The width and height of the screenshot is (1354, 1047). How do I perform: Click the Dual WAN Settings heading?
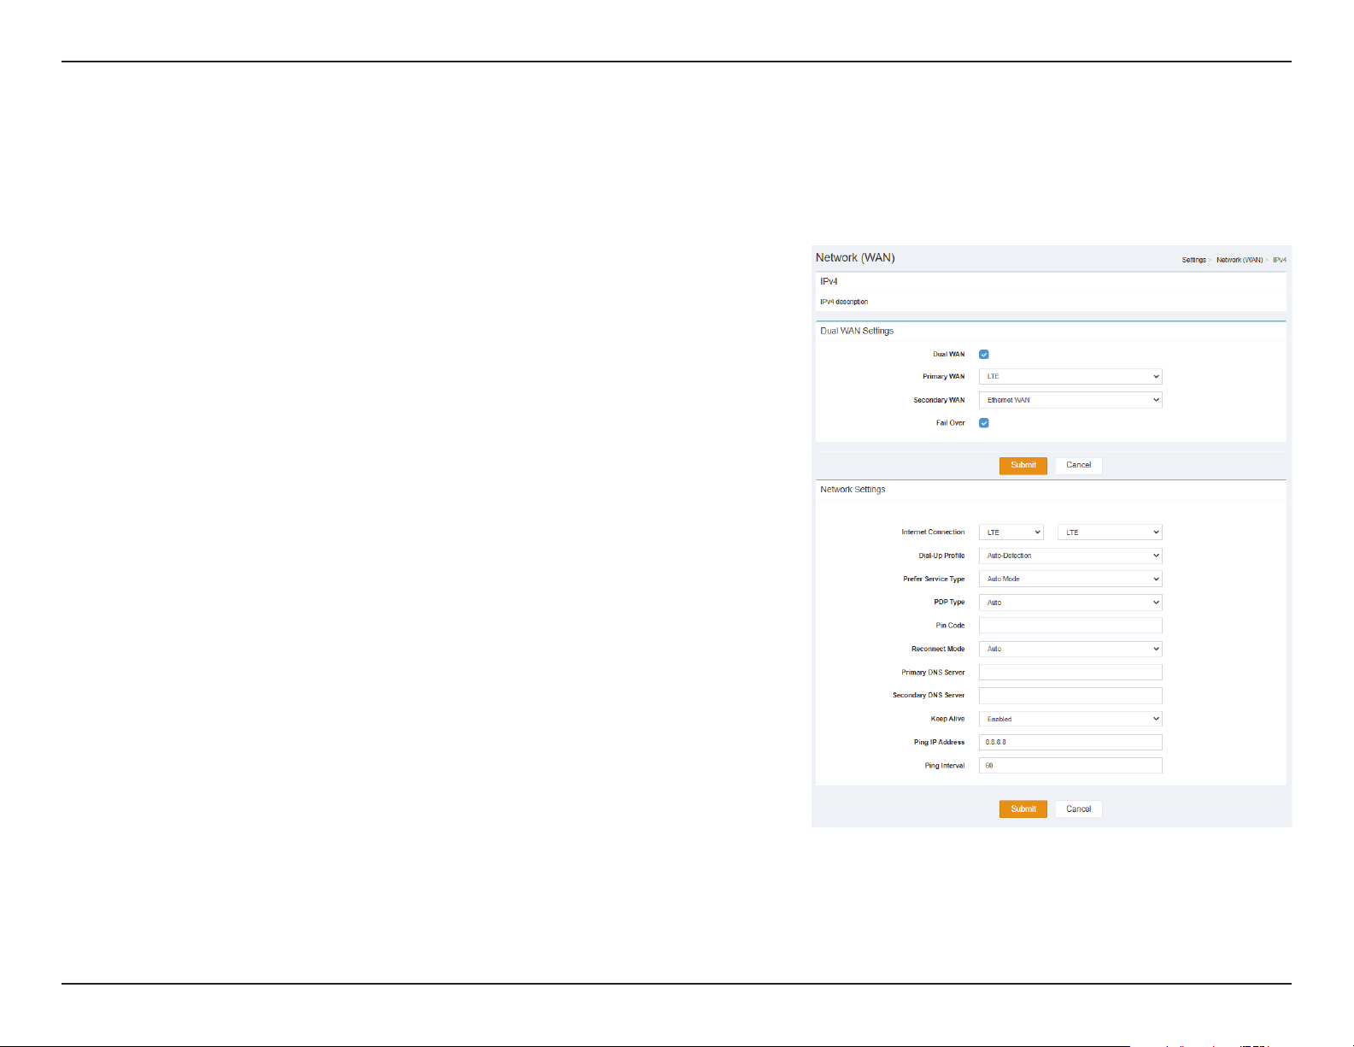[x=857, y=331]
